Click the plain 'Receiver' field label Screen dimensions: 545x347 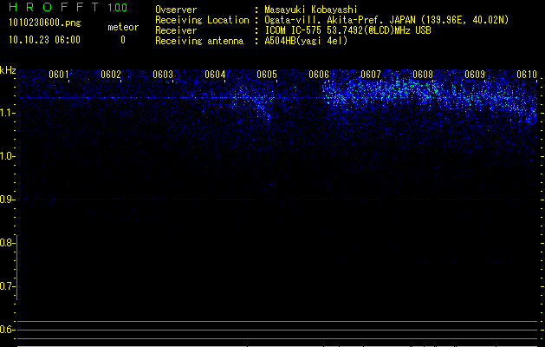[x=176, y=30]
